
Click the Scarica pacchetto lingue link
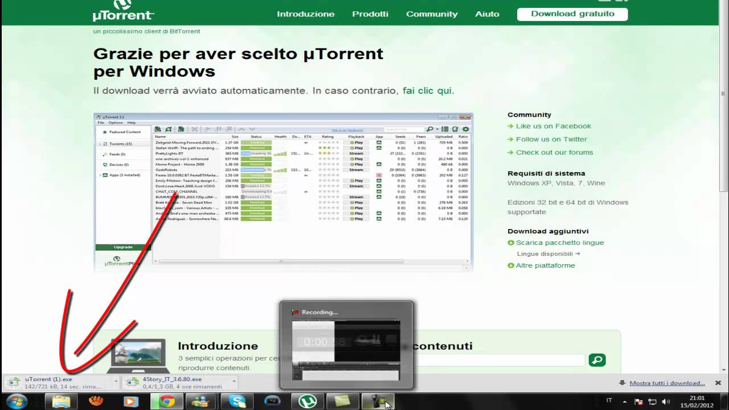560,243
